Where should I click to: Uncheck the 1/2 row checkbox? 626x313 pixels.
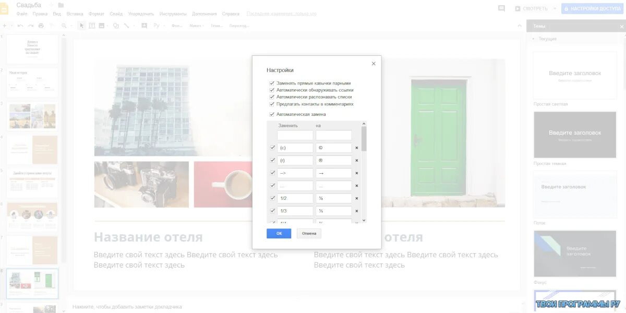[272, 198]
